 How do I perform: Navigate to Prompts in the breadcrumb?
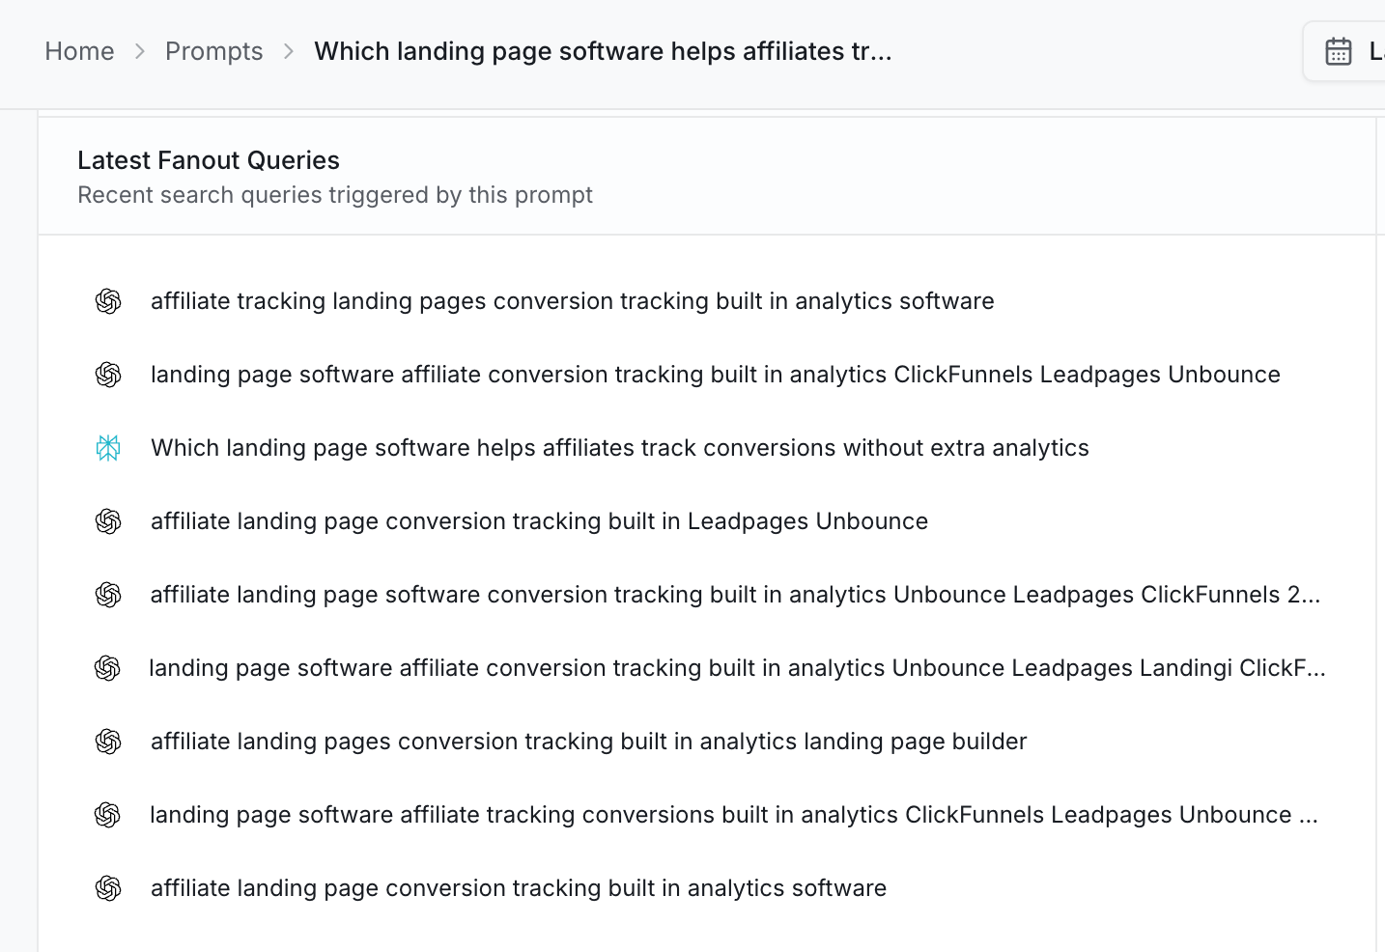[x=214, y=51]
